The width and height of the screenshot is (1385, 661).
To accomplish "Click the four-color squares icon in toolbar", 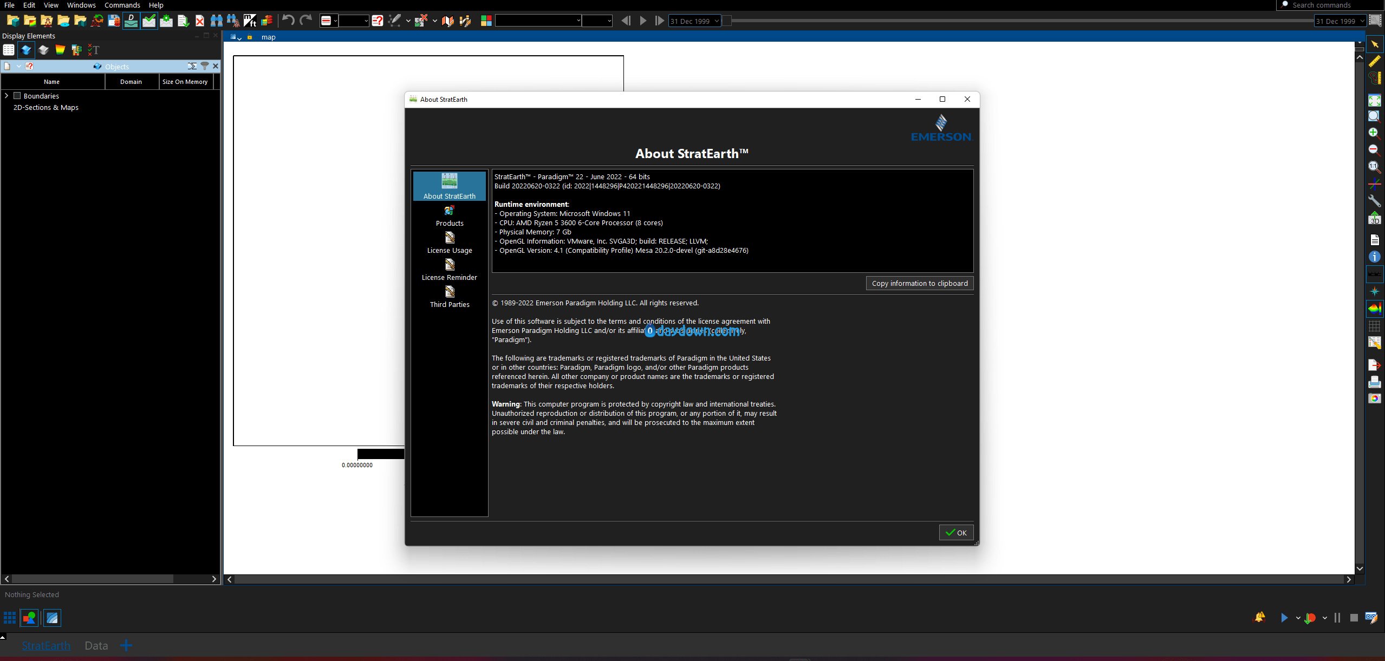I will (x=486, y=21).
